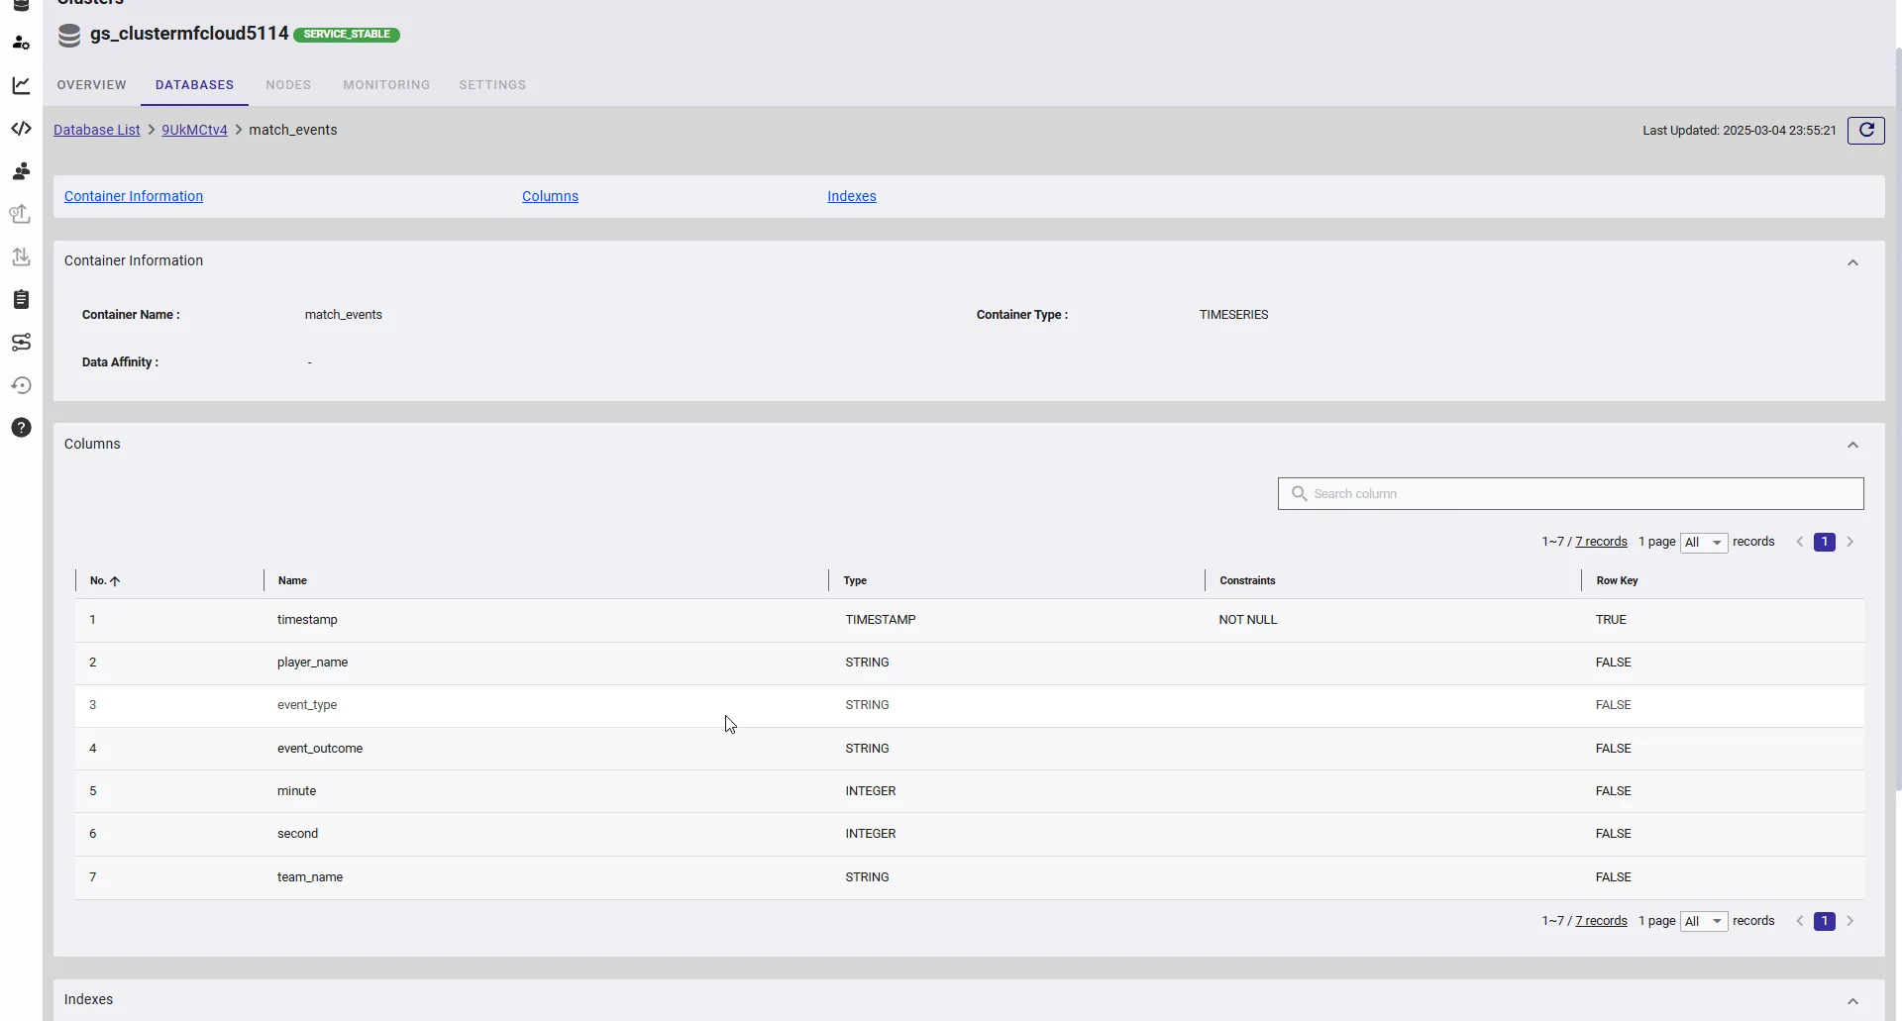Image resolution: width=1902 pixels, height=1021 pixels.
Task: Open the clipboard icon in sidebar
Action: click(x=21, y=299)
